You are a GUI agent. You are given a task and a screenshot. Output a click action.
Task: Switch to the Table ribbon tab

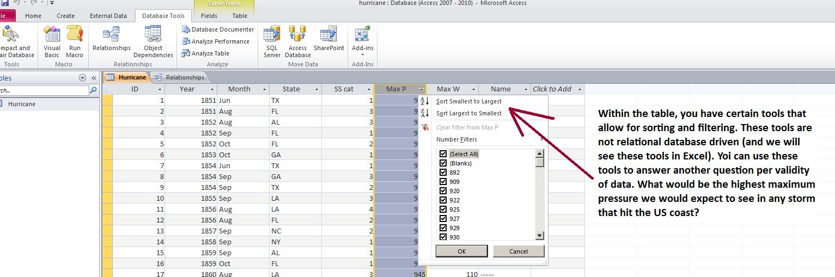tap(240, 16)
